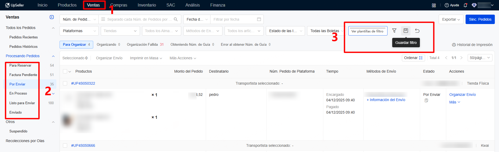Screen dimensions: 499x152
Task: Switch to the Organización Fallida tab
Action: pyautogui.click(x=145, y=45)
